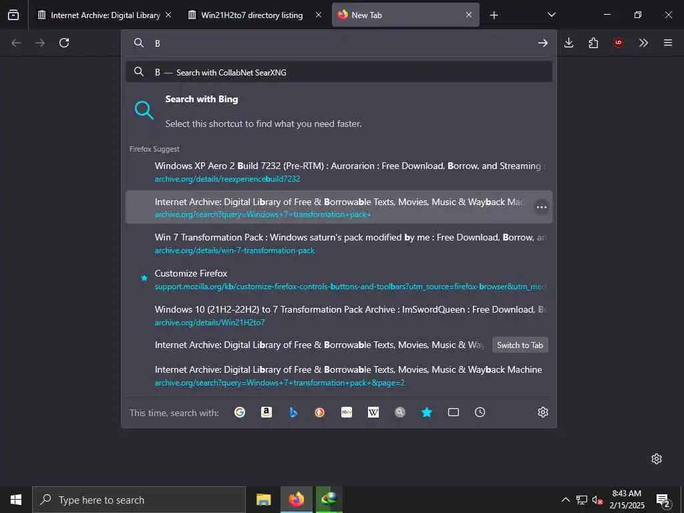684x513 pixels.
Task: Select Search with CollabNet SearXNG suggestion
Action: point(339,72)
